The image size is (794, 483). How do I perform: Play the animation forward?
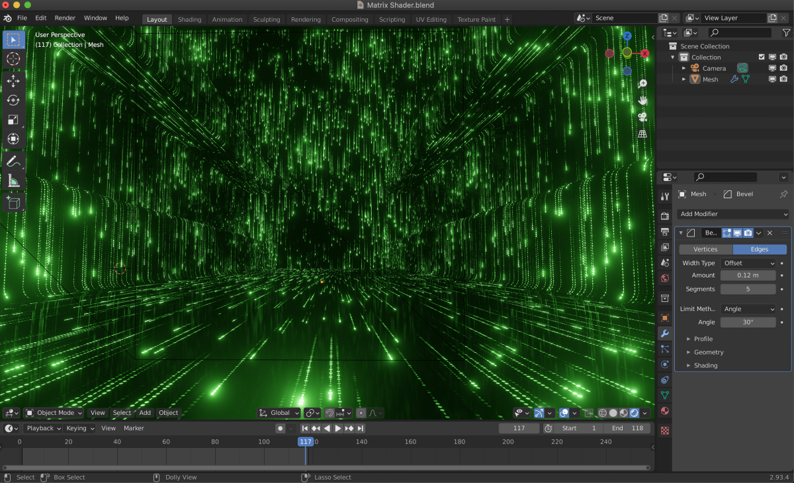tap(338, 428)
